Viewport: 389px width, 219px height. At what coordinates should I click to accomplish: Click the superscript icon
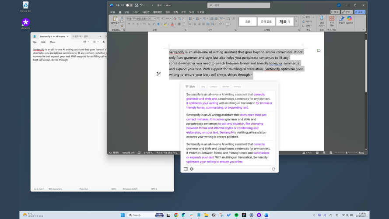click(x=153, y=24)
